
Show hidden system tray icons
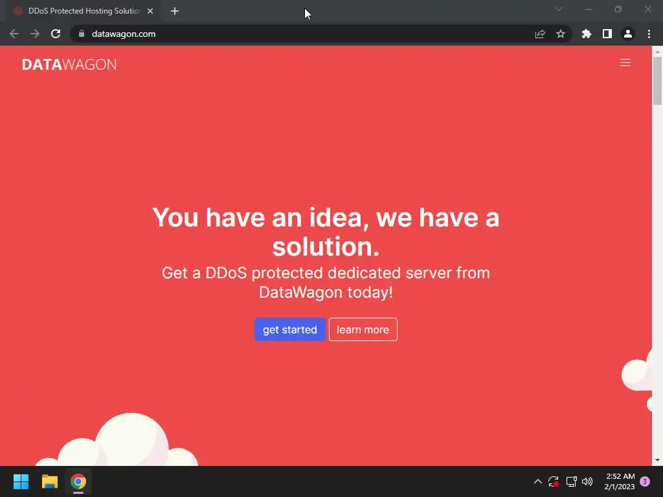[x=538, y=481]
